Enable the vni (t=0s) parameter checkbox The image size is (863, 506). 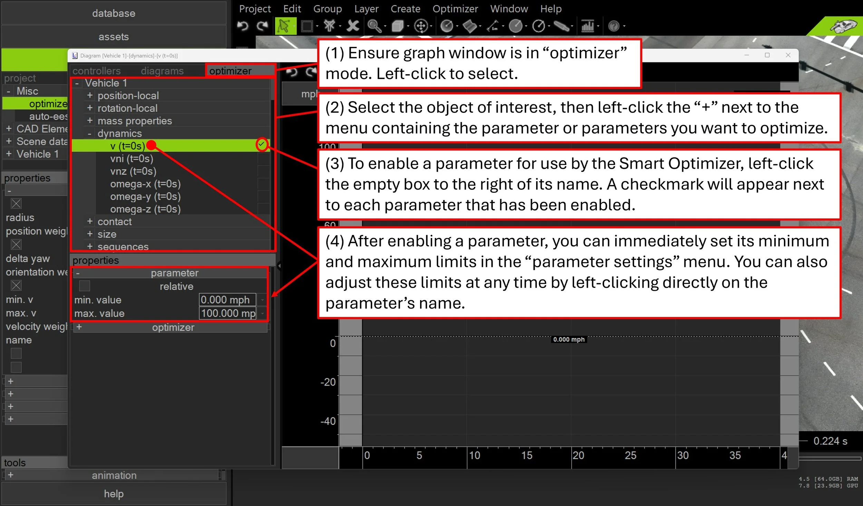[x=263, y=159]
